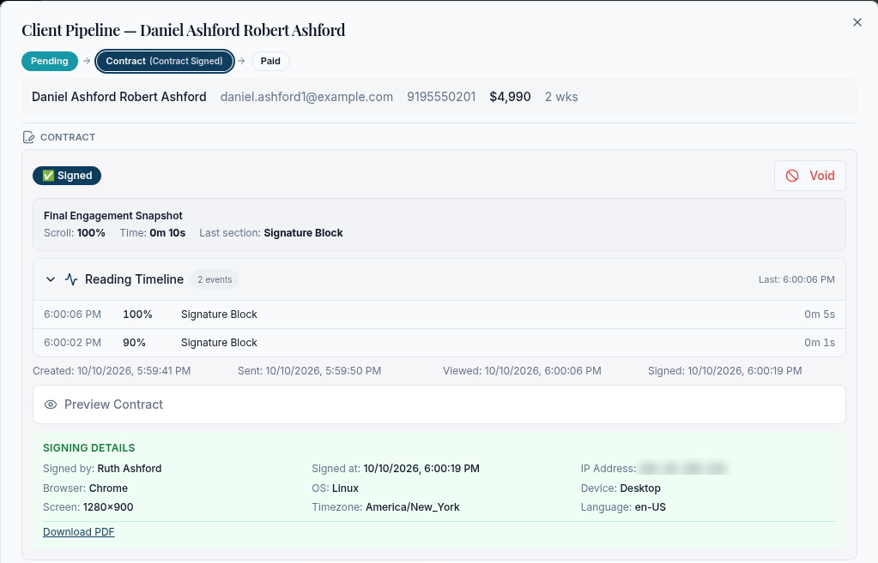
Task: Click the Signed status badge
Action: [x=67, y=176]
